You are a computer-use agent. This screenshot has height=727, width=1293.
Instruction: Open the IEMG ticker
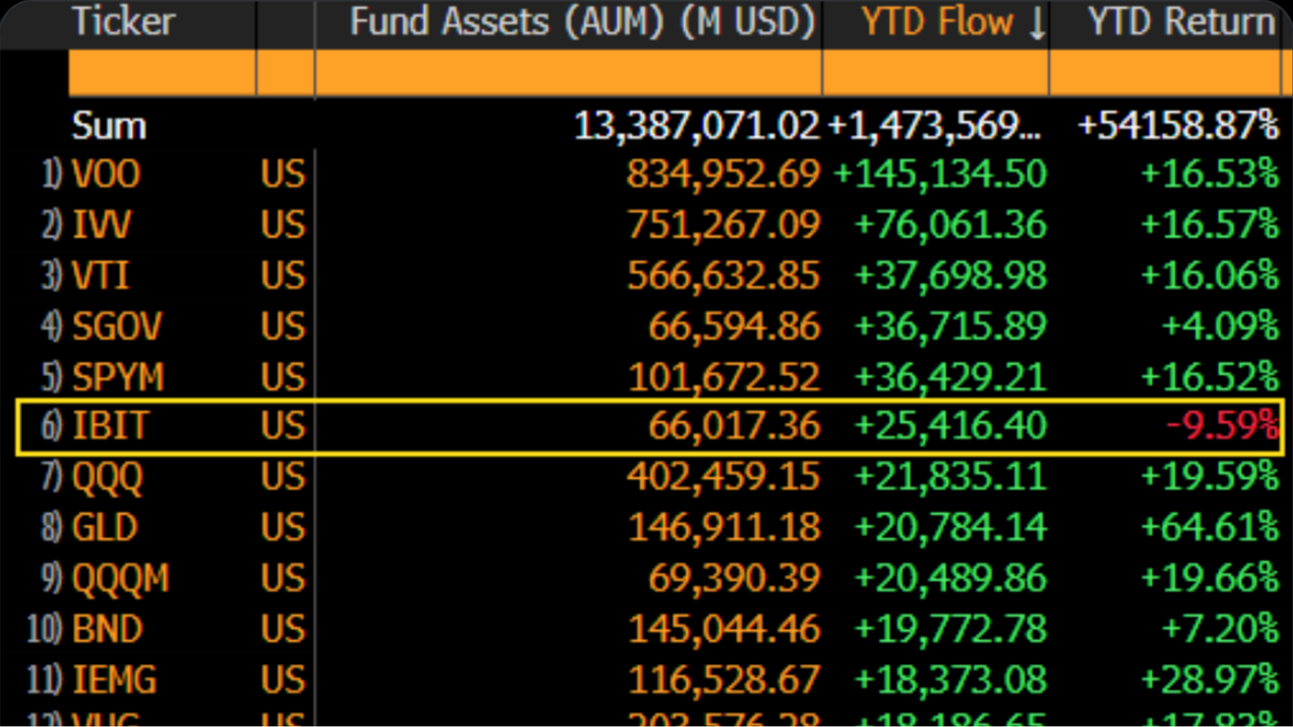114,679
